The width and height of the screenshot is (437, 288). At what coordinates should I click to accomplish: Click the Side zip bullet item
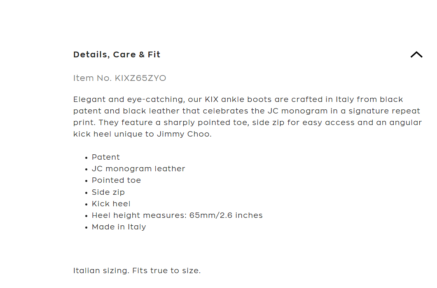(x=108, y=192)
